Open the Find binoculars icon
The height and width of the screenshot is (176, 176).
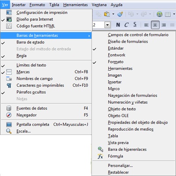tap(159, 14)
